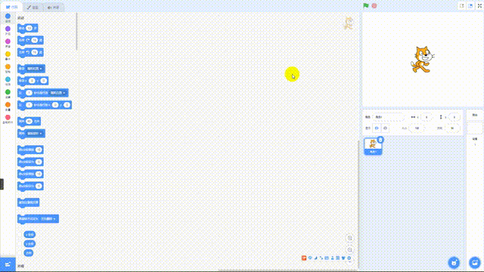Switch to the Sounds tab
The height and width of the screenshot is (272, 484).
[x=53, y=7]
